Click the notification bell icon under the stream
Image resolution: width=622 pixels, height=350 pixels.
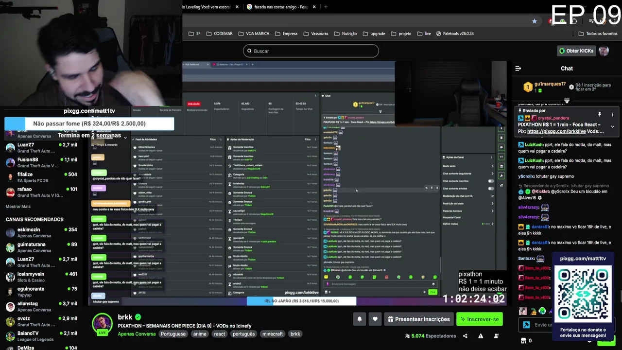(x=360, y=319)
